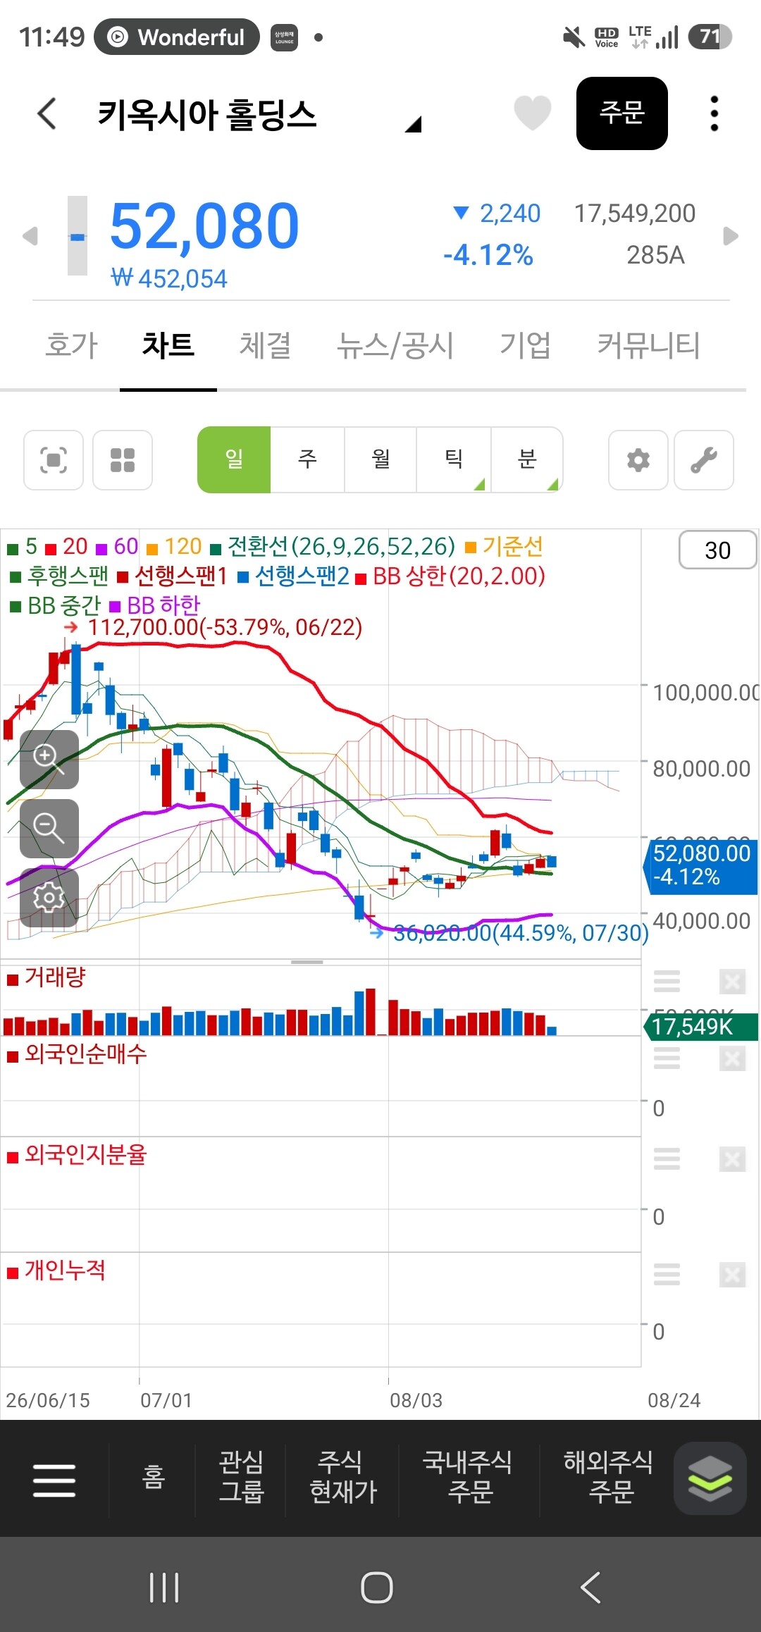This screenshot has height=1632, width=761.
Task: Open 관심그룹 in bottom navigation
Action: [x=241, y=1477]
